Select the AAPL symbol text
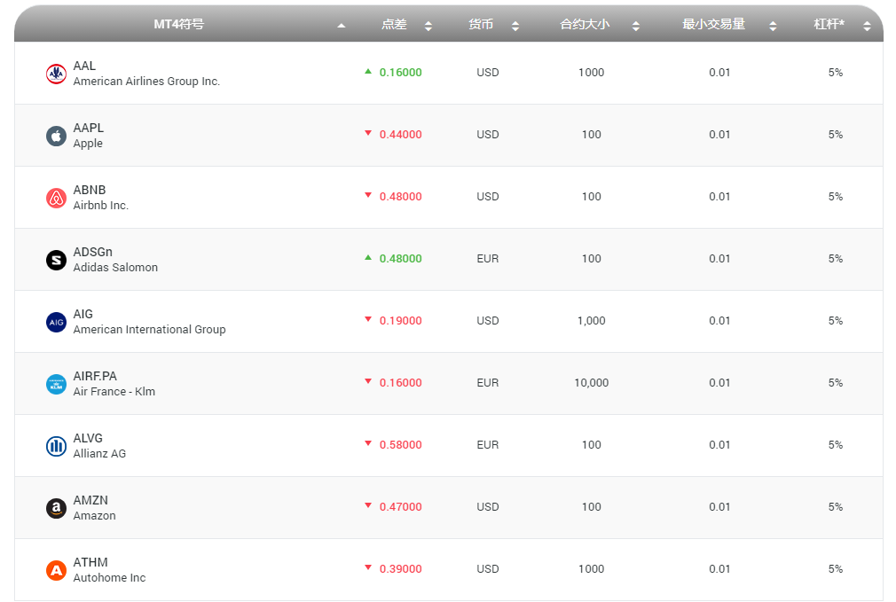 coord(89,128)
